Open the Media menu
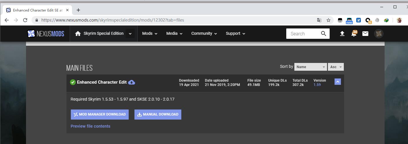Screen dimensions: 408x144 [174, 33]
